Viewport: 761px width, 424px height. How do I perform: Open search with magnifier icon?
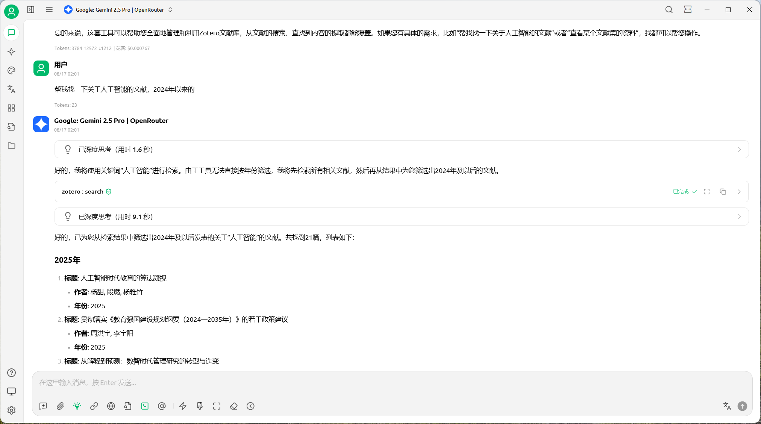point(669,9)
